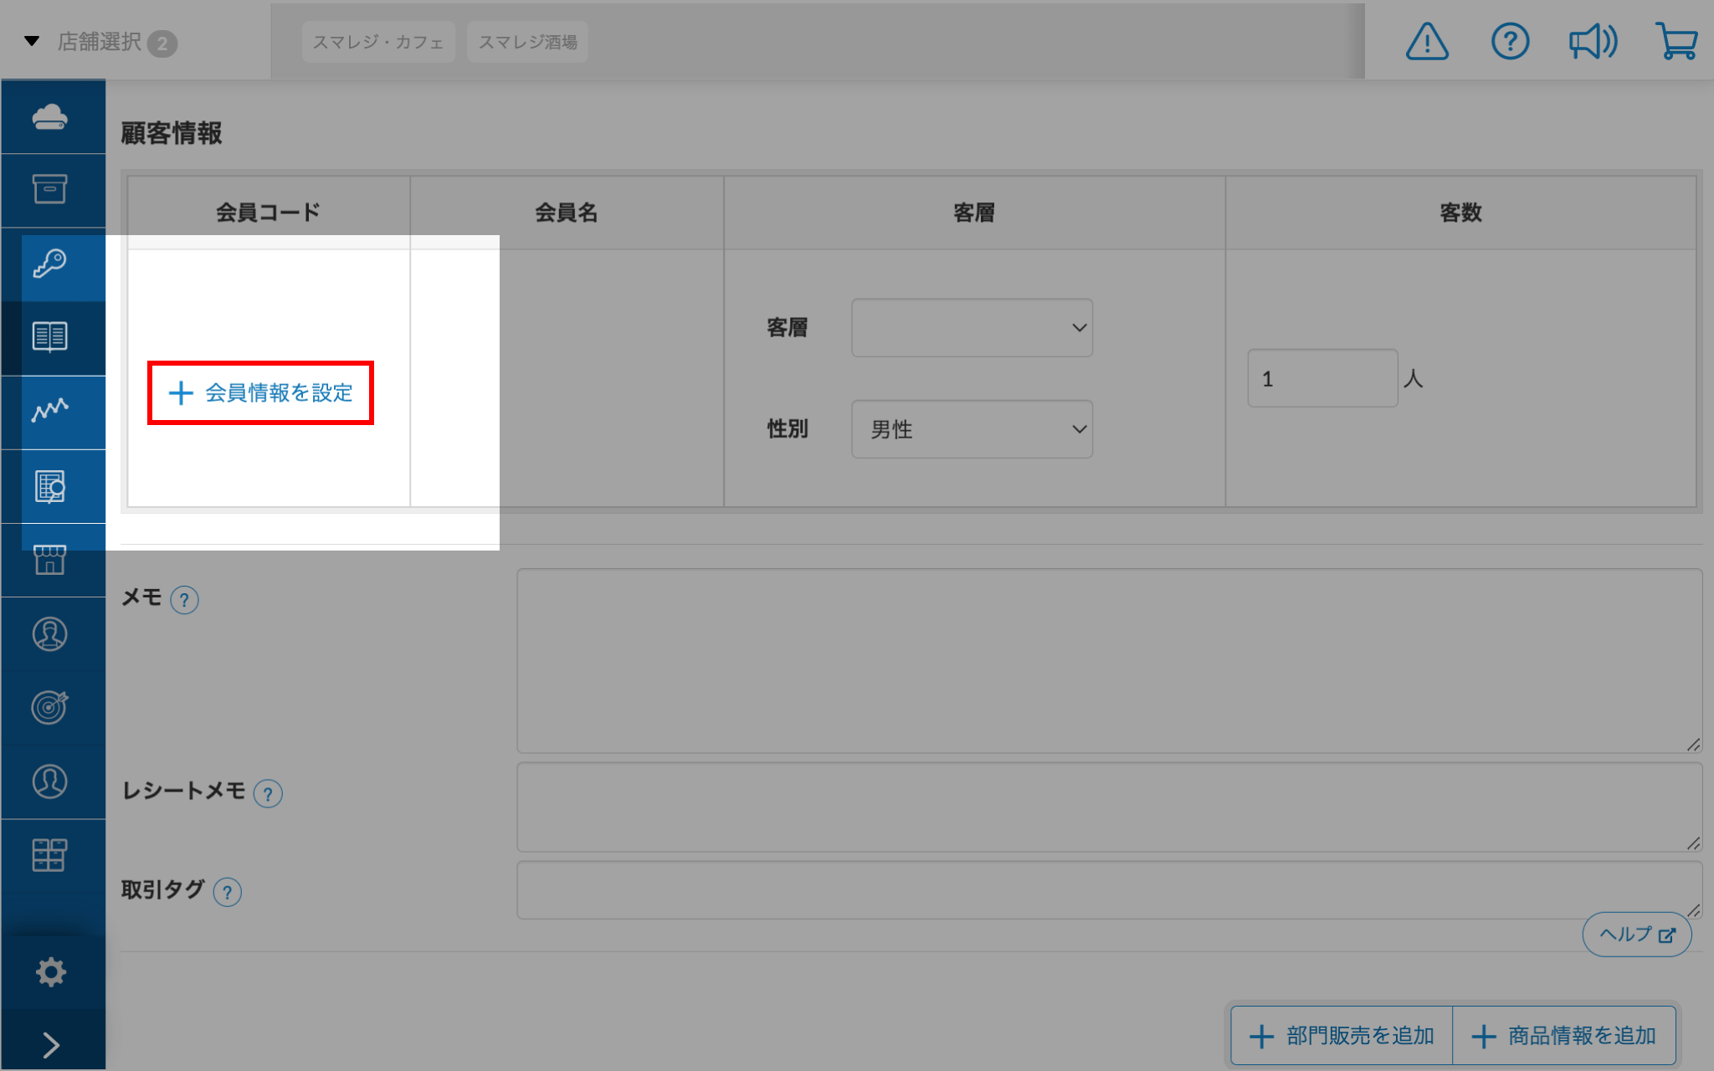This screenshot has width=1714, height=1071.
Task: Open the shopping cart icon
Action: (x=1676, y=41)
